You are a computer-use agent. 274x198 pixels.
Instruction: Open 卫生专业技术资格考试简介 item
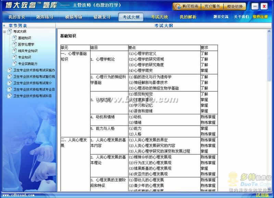[33, 83]
